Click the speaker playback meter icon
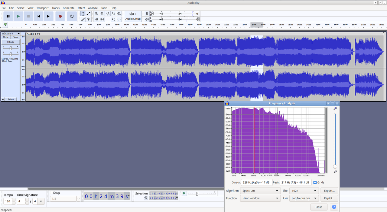The image size is (387, 212). (147, 19)
